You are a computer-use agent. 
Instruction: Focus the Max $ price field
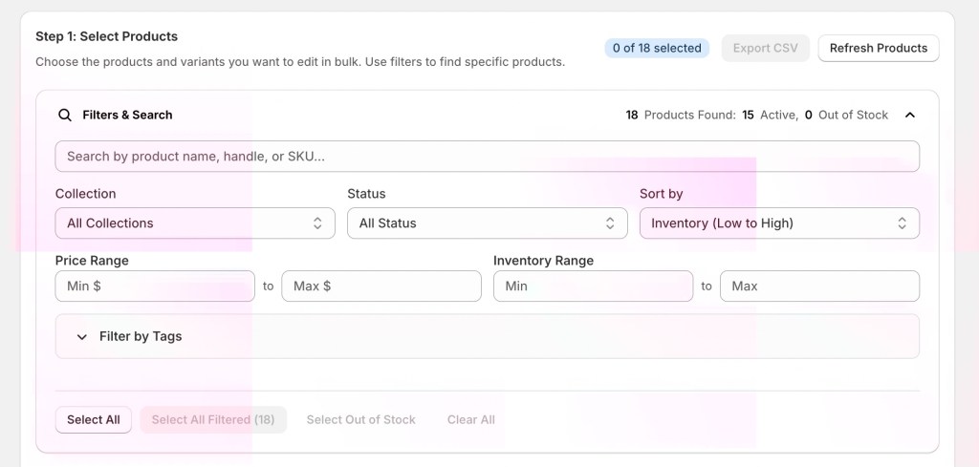[381, 286]
